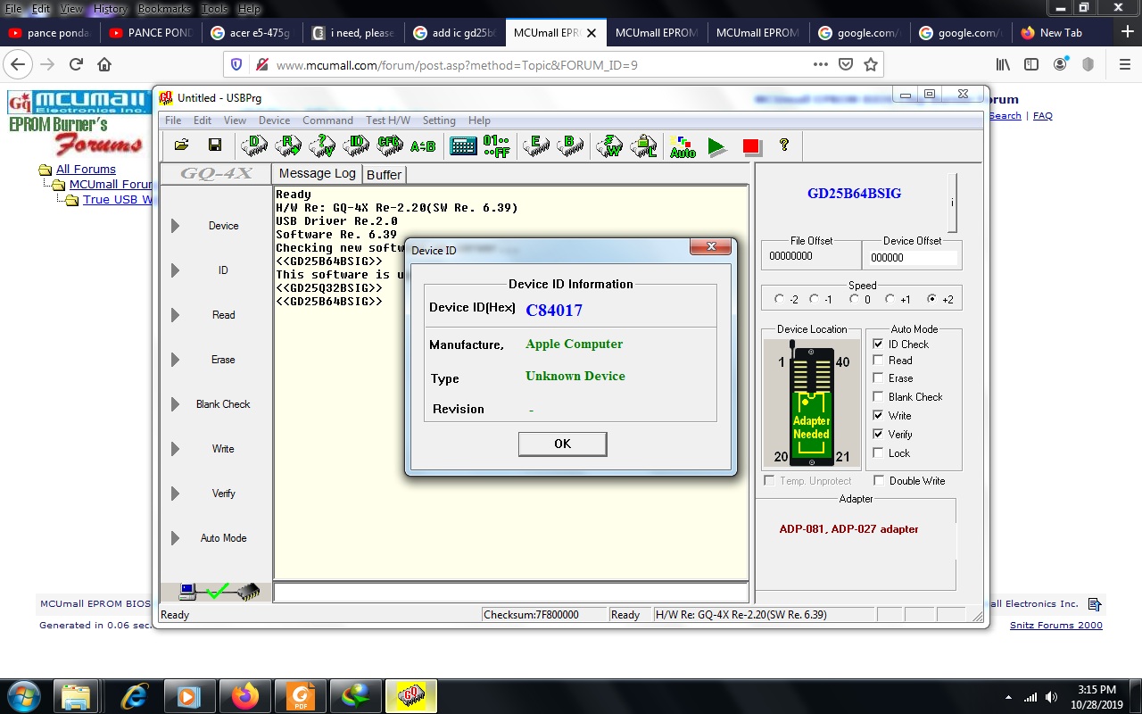Select speed radio button 0
This screenshot has height=714, width=1142.
pyautogui.click(x=854, y=300)
